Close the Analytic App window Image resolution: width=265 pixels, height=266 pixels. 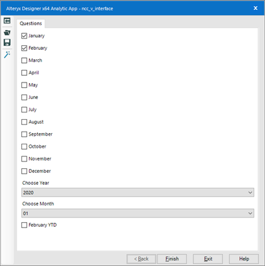(x=256, y=8)
